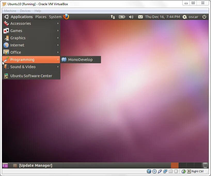Open the network connections indicator
The height and width of the screenshot is (176, 211).
[113, 17]
